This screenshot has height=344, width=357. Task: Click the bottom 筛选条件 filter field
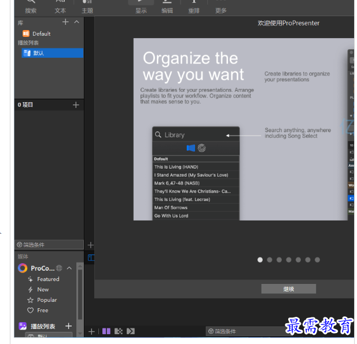tap(246, 331)
